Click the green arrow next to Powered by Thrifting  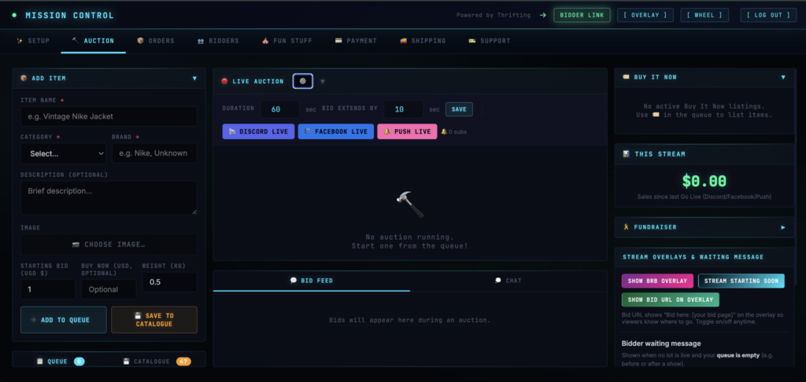[543, 16]
